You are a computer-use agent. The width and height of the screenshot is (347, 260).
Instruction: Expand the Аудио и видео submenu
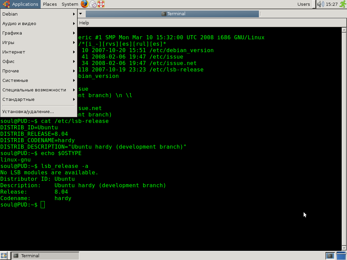click(39, 23)
